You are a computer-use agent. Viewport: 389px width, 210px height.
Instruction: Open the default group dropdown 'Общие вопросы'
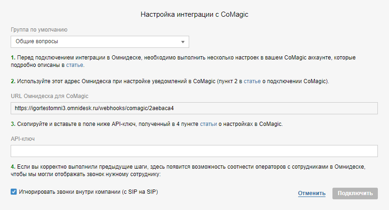(x=100, y=42)
